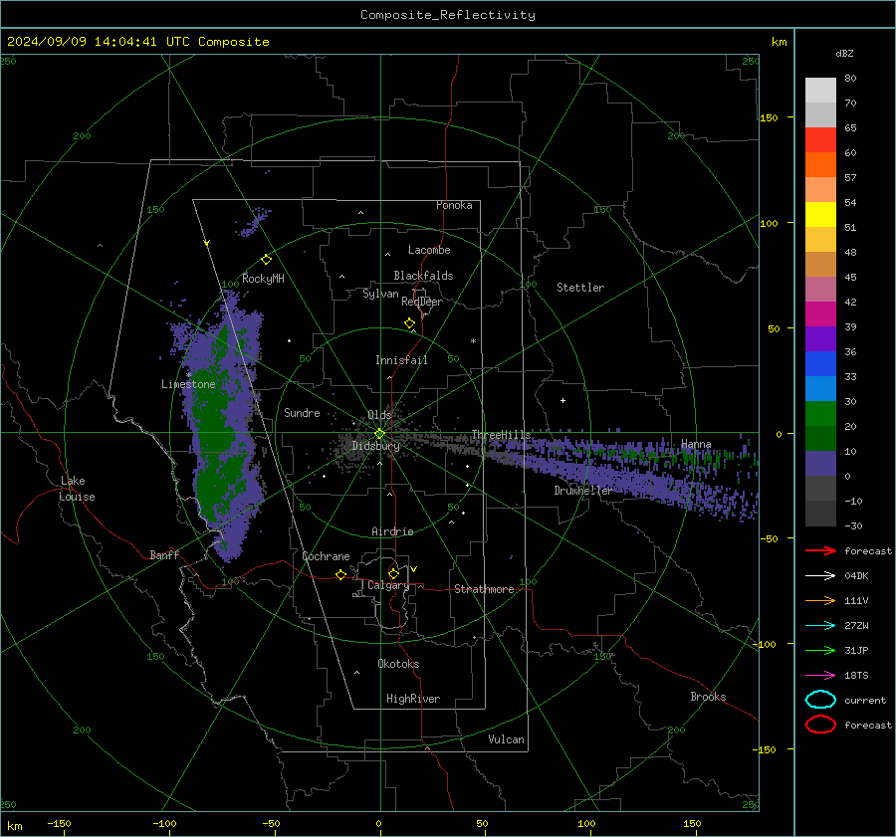
Task: Click the ThreeHills label on map
Action: [x=501, y=435]
